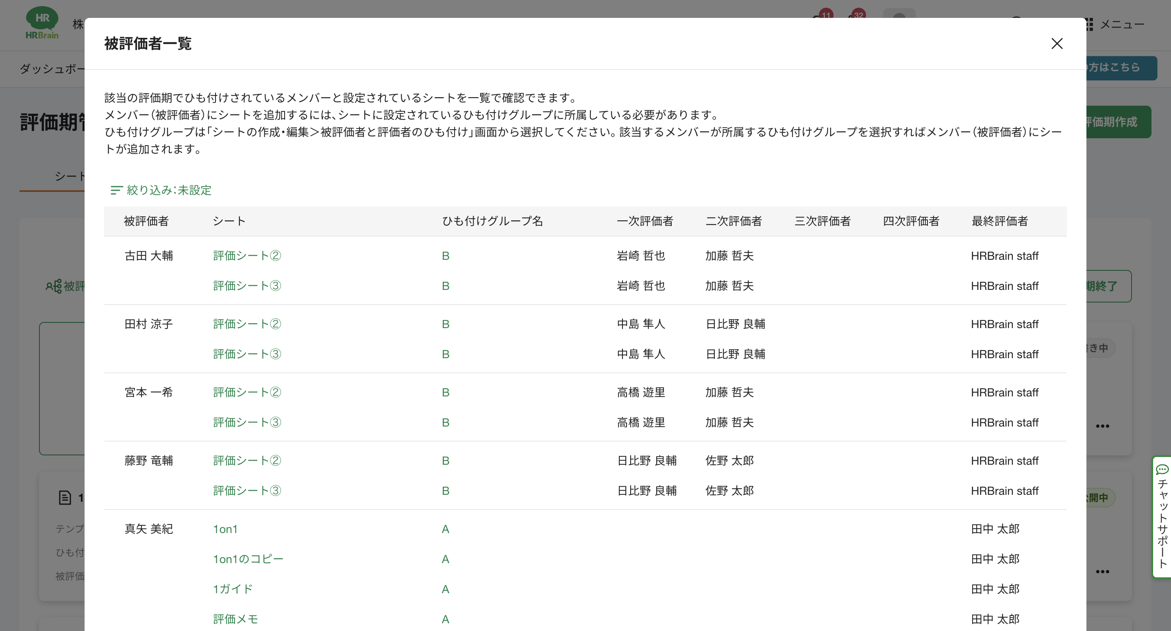Open the 評価メモ sheet link

[x=235, y=619]
